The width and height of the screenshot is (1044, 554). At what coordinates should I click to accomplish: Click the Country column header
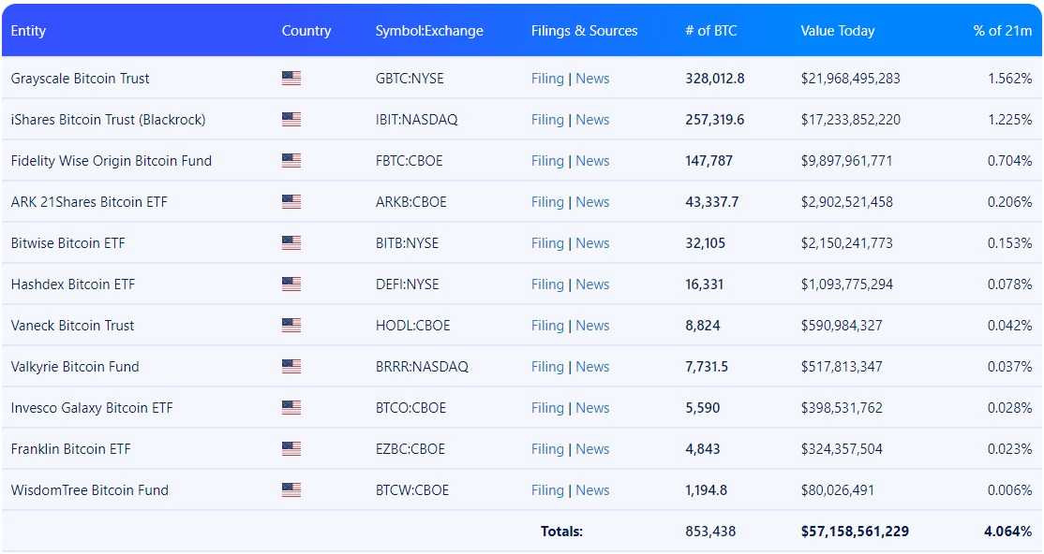pyautogui.click(x=306, y=31)
